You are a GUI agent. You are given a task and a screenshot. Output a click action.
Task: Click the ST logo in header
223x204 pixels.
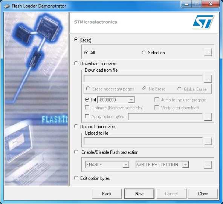[x=203, y=22]
